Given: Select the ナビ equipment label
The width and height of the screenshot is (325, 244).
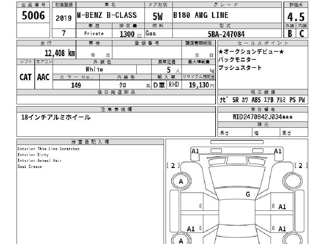Looking at the screenshot, I should 224,100.
